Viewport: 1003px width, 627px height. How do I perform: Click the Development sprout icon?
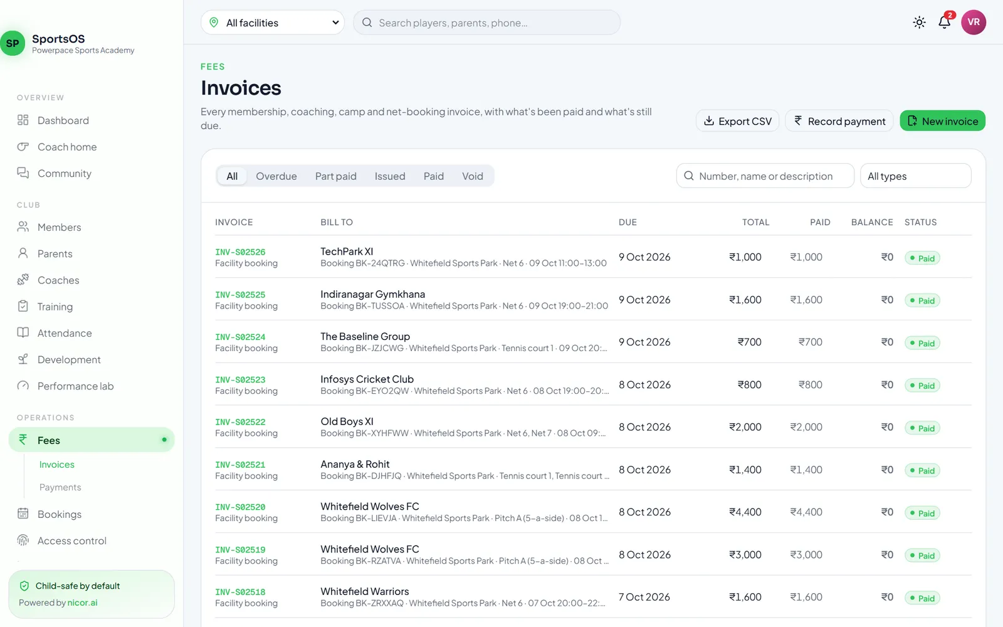23,359
